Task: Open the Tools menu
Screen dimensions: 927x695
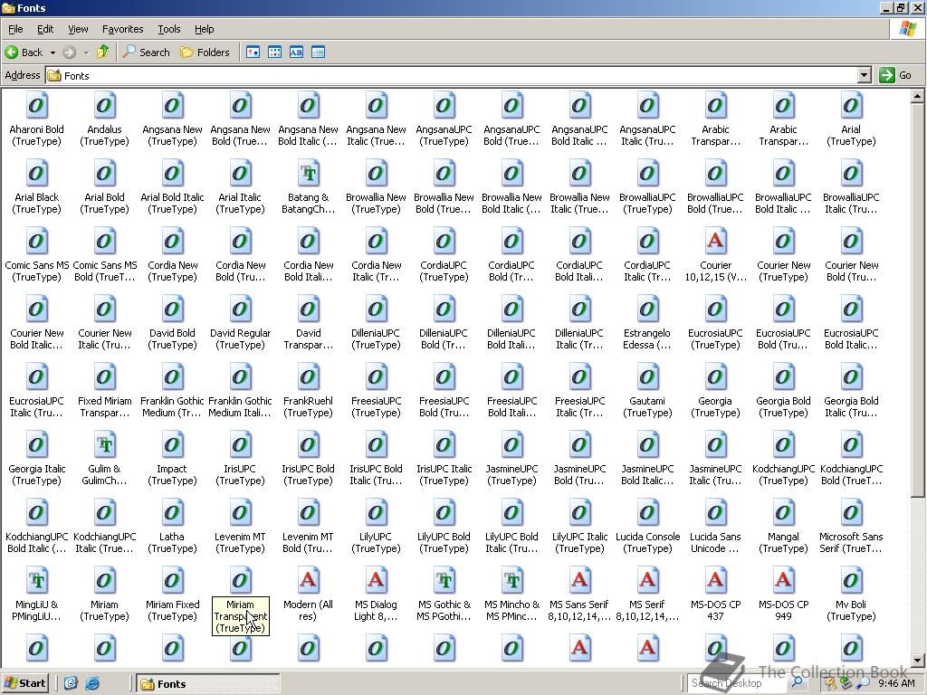Action: pos(169,29)
